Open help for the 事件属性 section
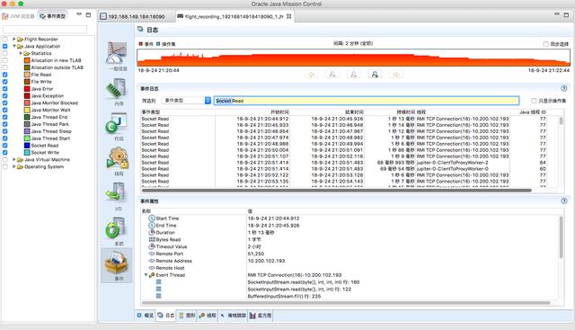575x330 pixels. (x=564, y=201)
